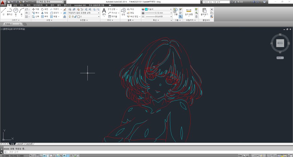Open the workspace selector dropdown (제도 및 주석)

(x=50, y=2)
